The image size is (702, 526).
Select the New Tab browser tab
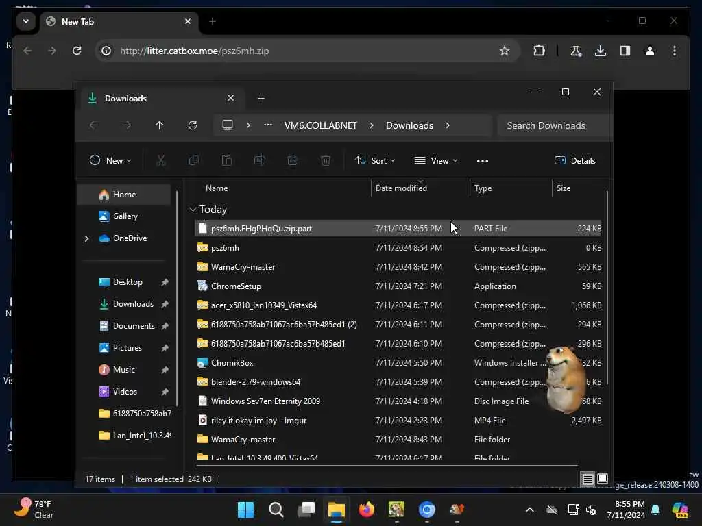click(x=119, y=21)
